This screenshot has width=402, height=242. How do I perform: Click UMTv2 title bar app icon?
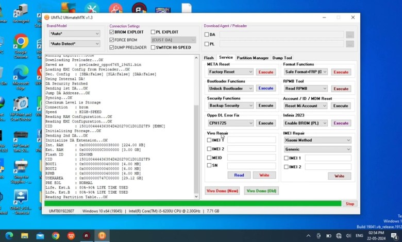tap(47, 18)
